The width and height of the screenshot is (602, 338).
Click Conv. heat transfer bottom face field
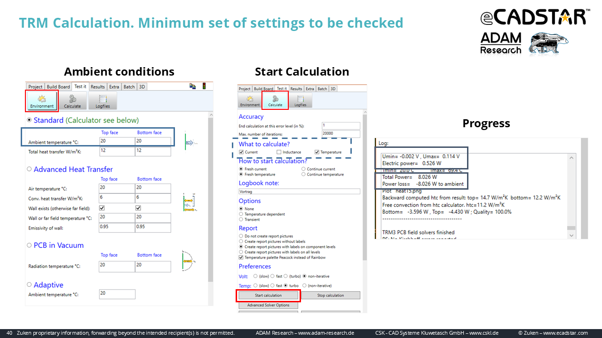click(x=153, y=198)
